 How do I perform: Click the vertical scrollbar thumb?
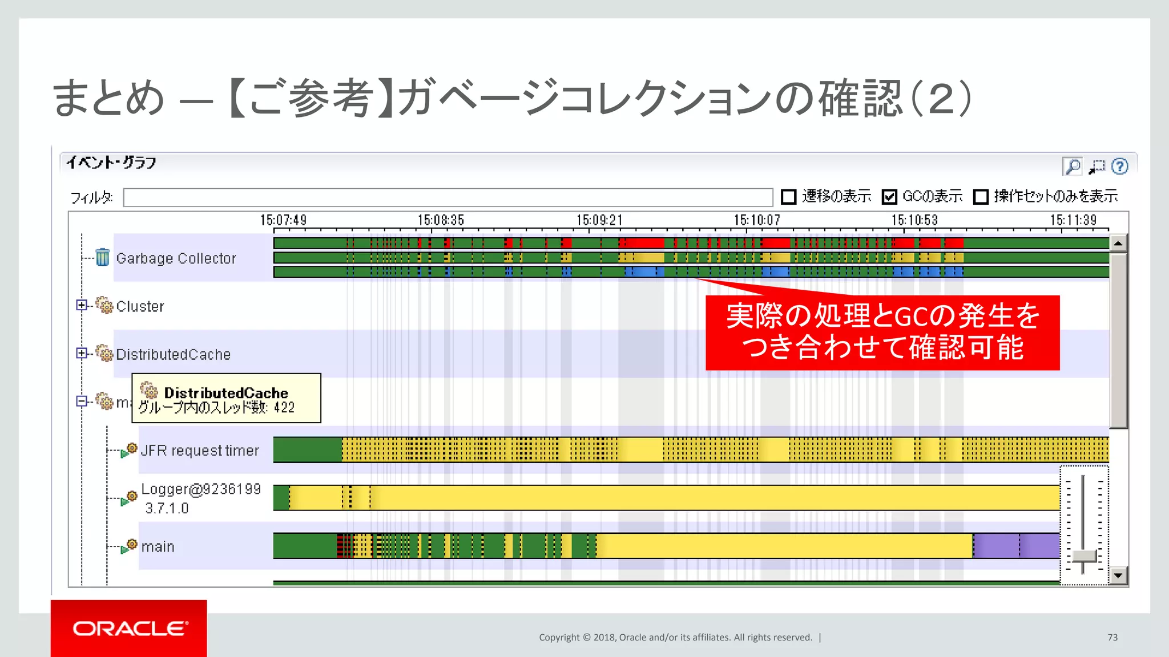(x=1118, y=340)
